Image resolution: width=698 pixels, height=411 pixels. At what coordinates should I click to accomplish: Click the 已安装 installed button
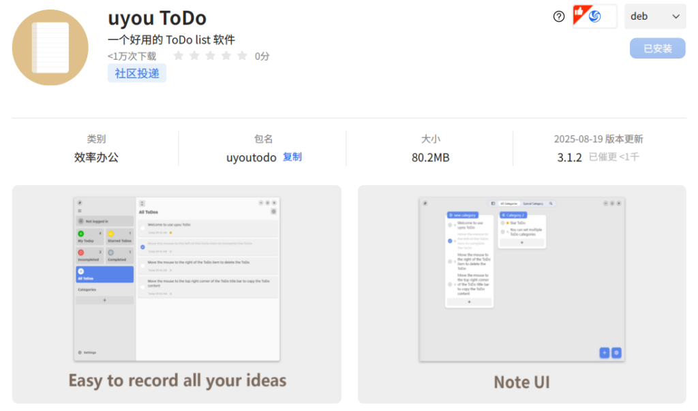click(657, 48)
